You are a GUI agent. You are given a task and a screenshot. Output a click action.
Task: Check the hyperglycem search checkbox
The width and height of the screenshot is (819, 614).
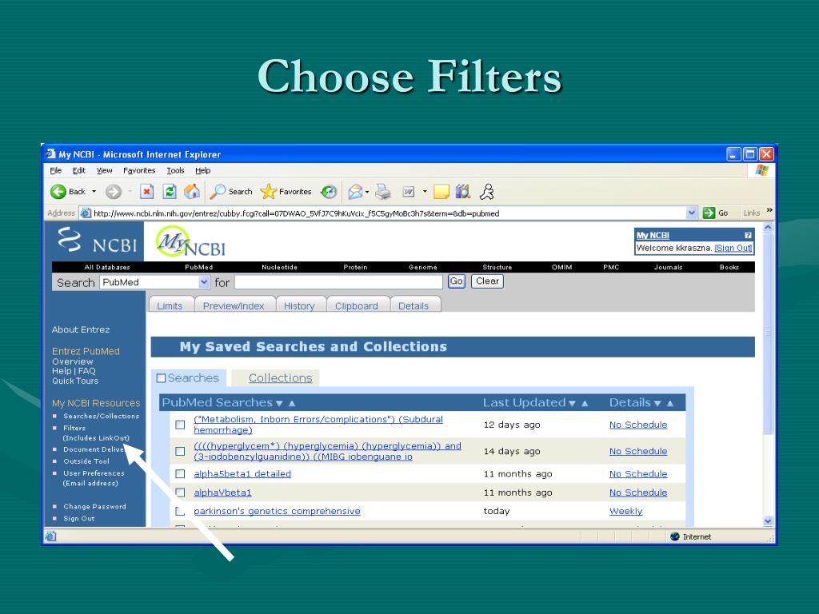coord(180,451)
